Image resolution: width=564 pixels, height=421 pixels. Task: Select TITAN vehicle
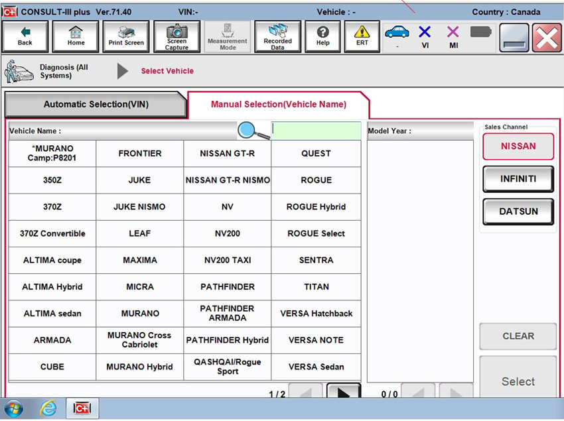pyautogui.click(x=316, y=286)
